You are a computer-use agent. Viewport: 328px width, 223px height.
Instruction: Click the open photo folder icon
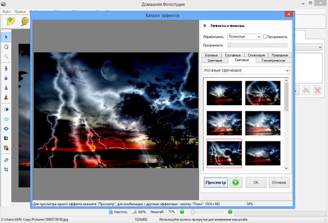[11, 21]
